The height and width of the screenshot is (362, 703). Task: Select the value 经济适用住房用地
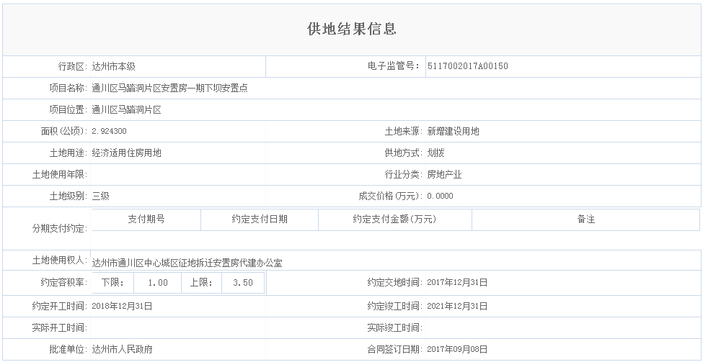pyautogui.click(x=126, y=153)
